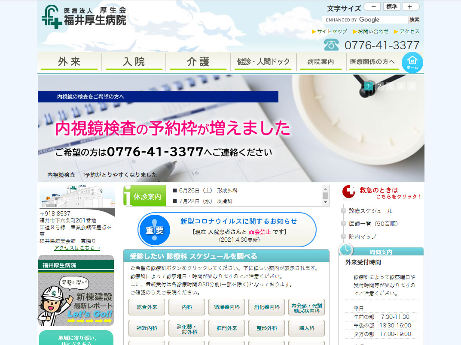Click the 地域に寄り添い teal banner

click(x=76, y=338)
